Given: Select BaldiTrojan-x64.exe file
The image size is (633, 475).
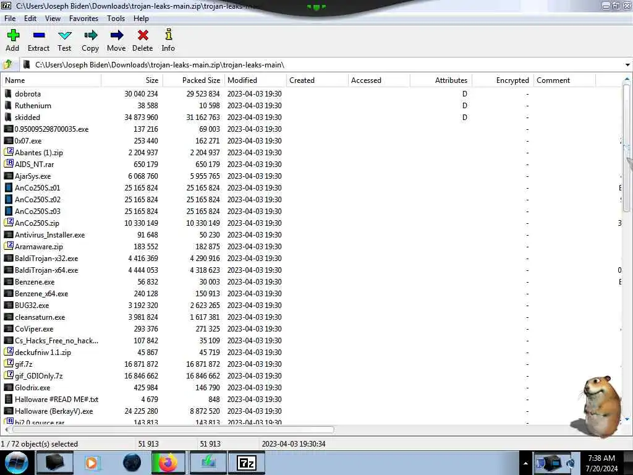Looking at the screenshot, I should point(46,270).
